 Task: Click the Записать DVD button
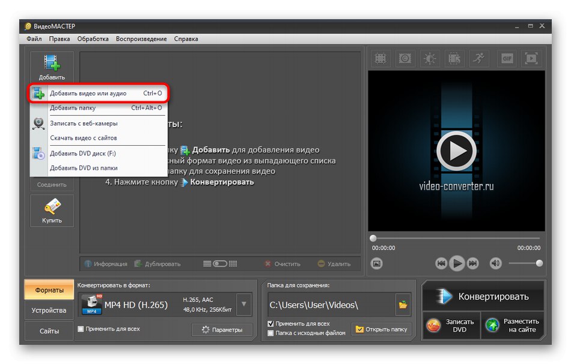pyautogui.click(x=451, y=326)
